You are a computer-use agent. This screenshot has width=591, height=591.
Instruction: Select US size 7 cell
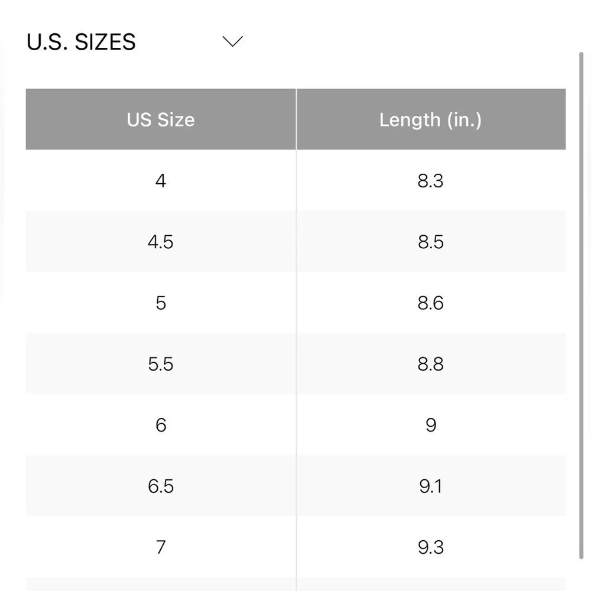point(161,547)
